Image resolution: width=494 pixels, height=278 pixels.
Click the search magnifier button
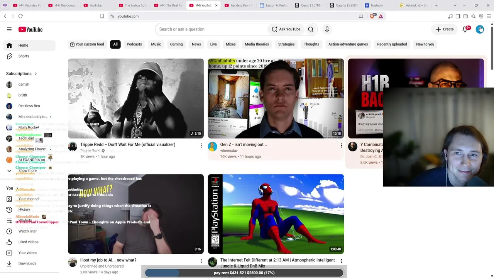[311, 29]
